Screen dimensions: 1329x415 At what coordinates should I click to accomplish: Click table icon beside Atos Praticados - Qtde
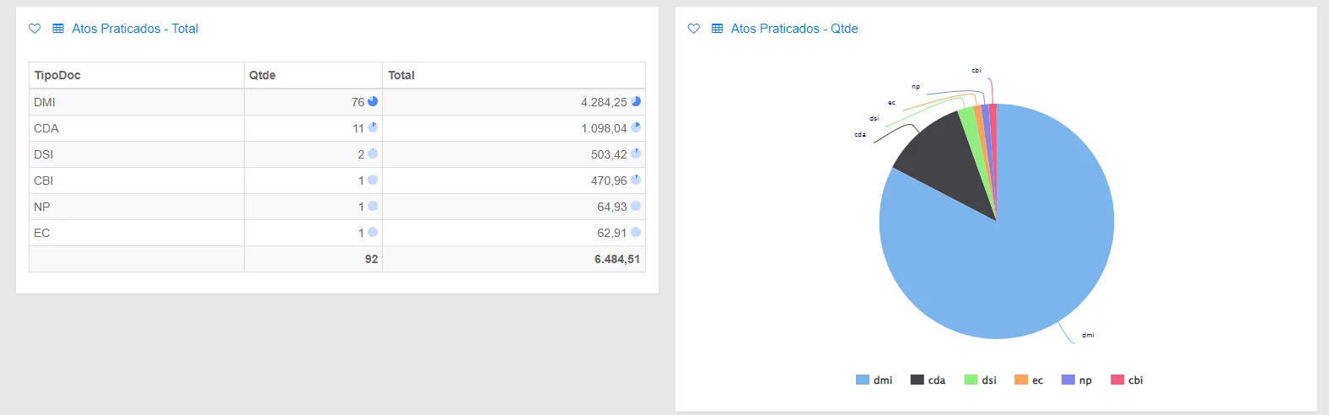tap(718, 29)
